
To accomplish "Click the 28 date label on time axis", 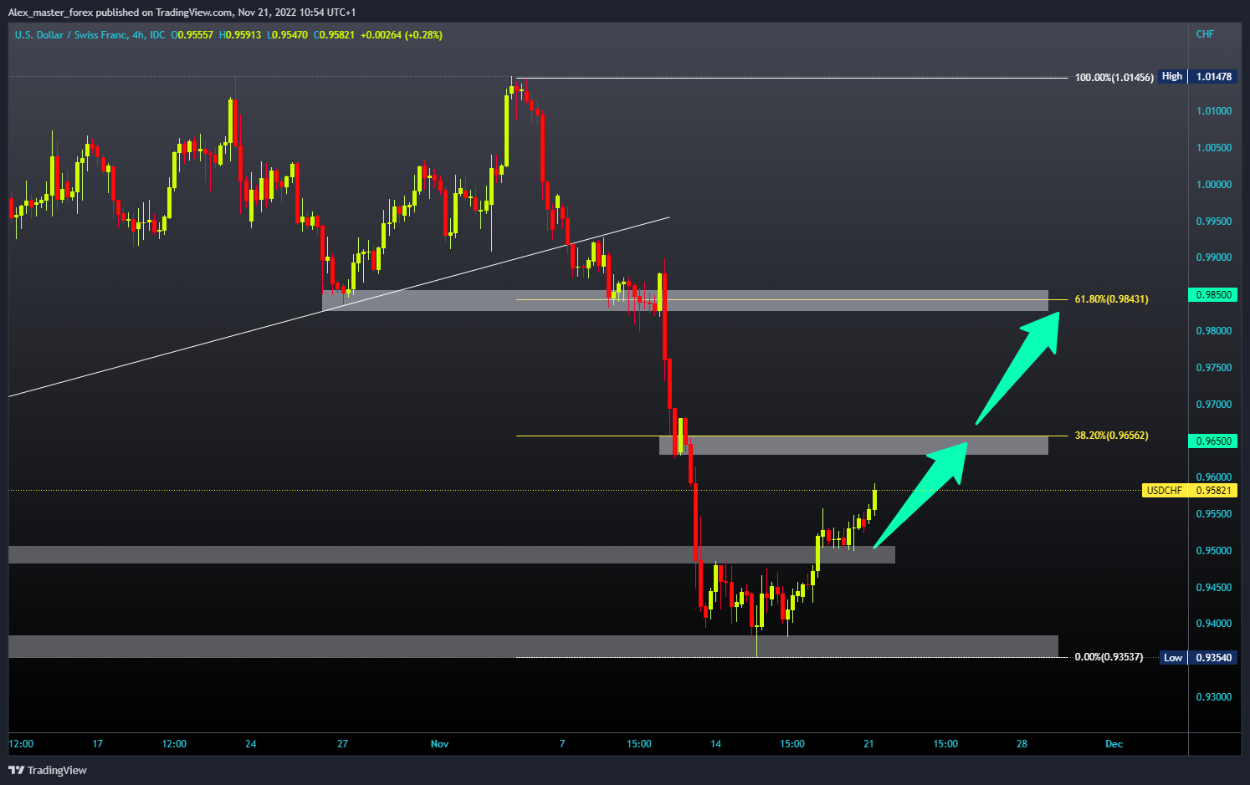I will 1022,743.
